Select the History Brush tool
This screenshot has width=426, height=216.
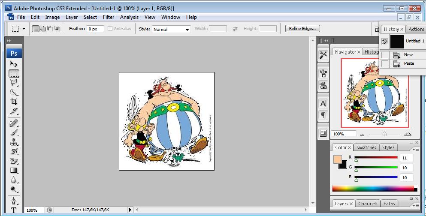14,151
